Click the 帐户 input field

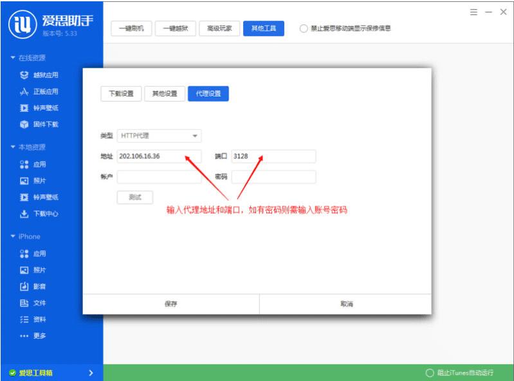159,177
